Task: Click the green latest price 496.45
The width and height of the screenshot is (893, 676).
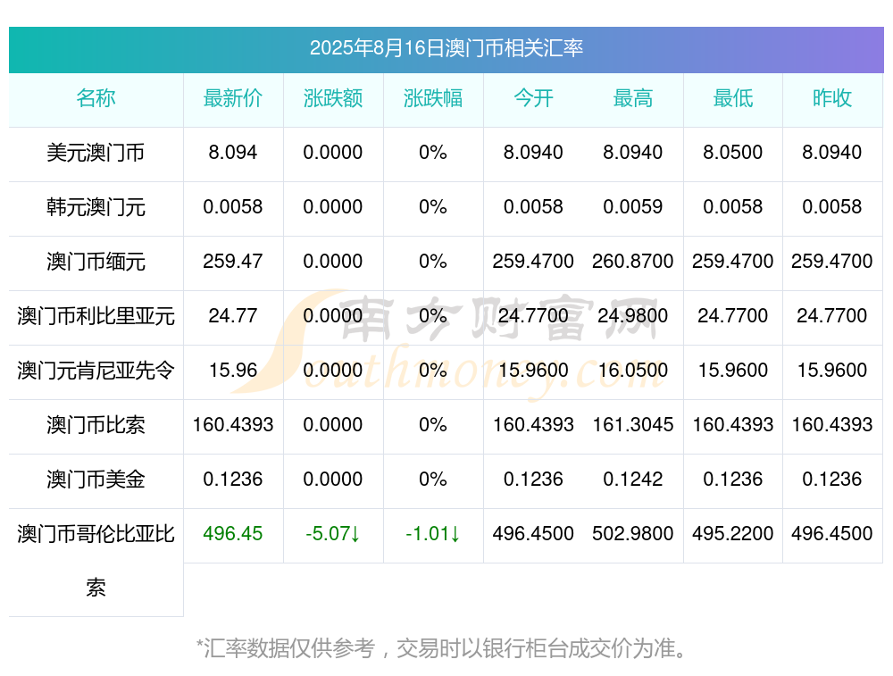Action: tap(233, 534)
